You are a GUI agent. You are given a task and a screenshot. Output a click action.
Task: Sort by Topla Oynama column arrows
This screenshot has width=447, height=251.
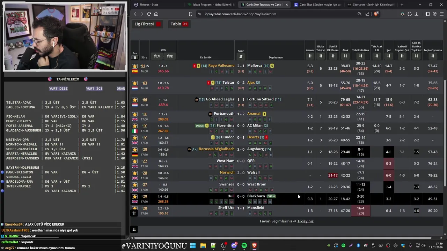pos(433,56)
